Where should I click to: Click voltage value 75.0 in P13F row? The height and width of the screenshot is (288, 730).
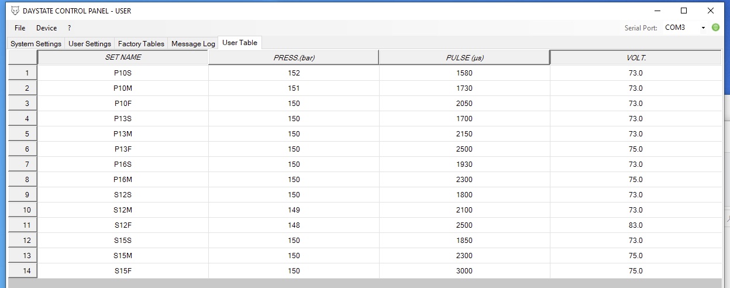click(636, 149)
